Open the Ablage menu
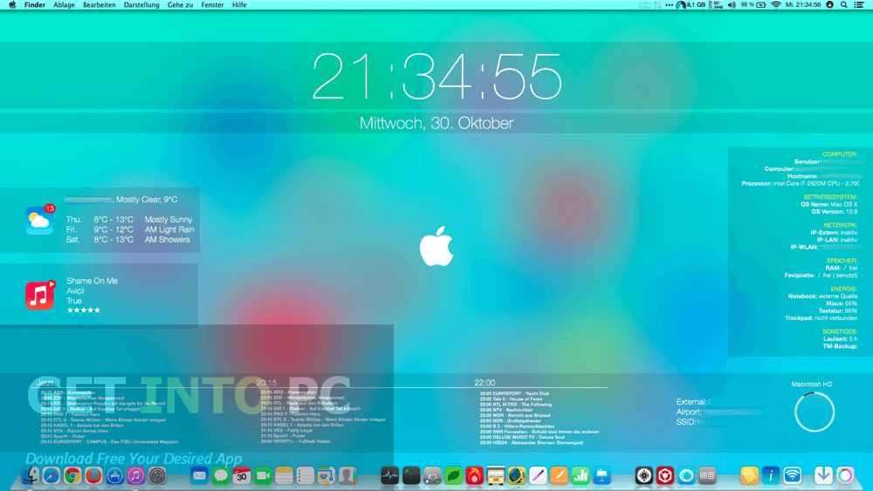873x491 pixels. tap(64, 4)
